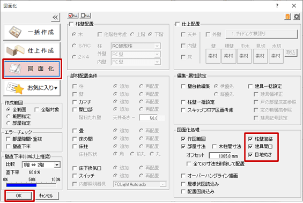
Task: Enable 壁自動編集 checkbox
Action: (x=183, y=86)
